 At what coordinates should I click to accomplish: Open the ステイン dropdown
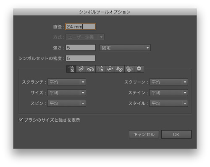(x=169, y=93)
